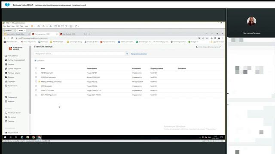This screenshot has height=154, width=275.
Task: Open События section in sidebar
Action: (9, 121)
